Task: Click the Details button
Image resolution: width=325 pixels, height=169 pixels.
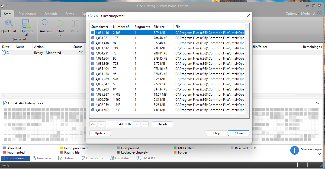Action: point(163,124)
